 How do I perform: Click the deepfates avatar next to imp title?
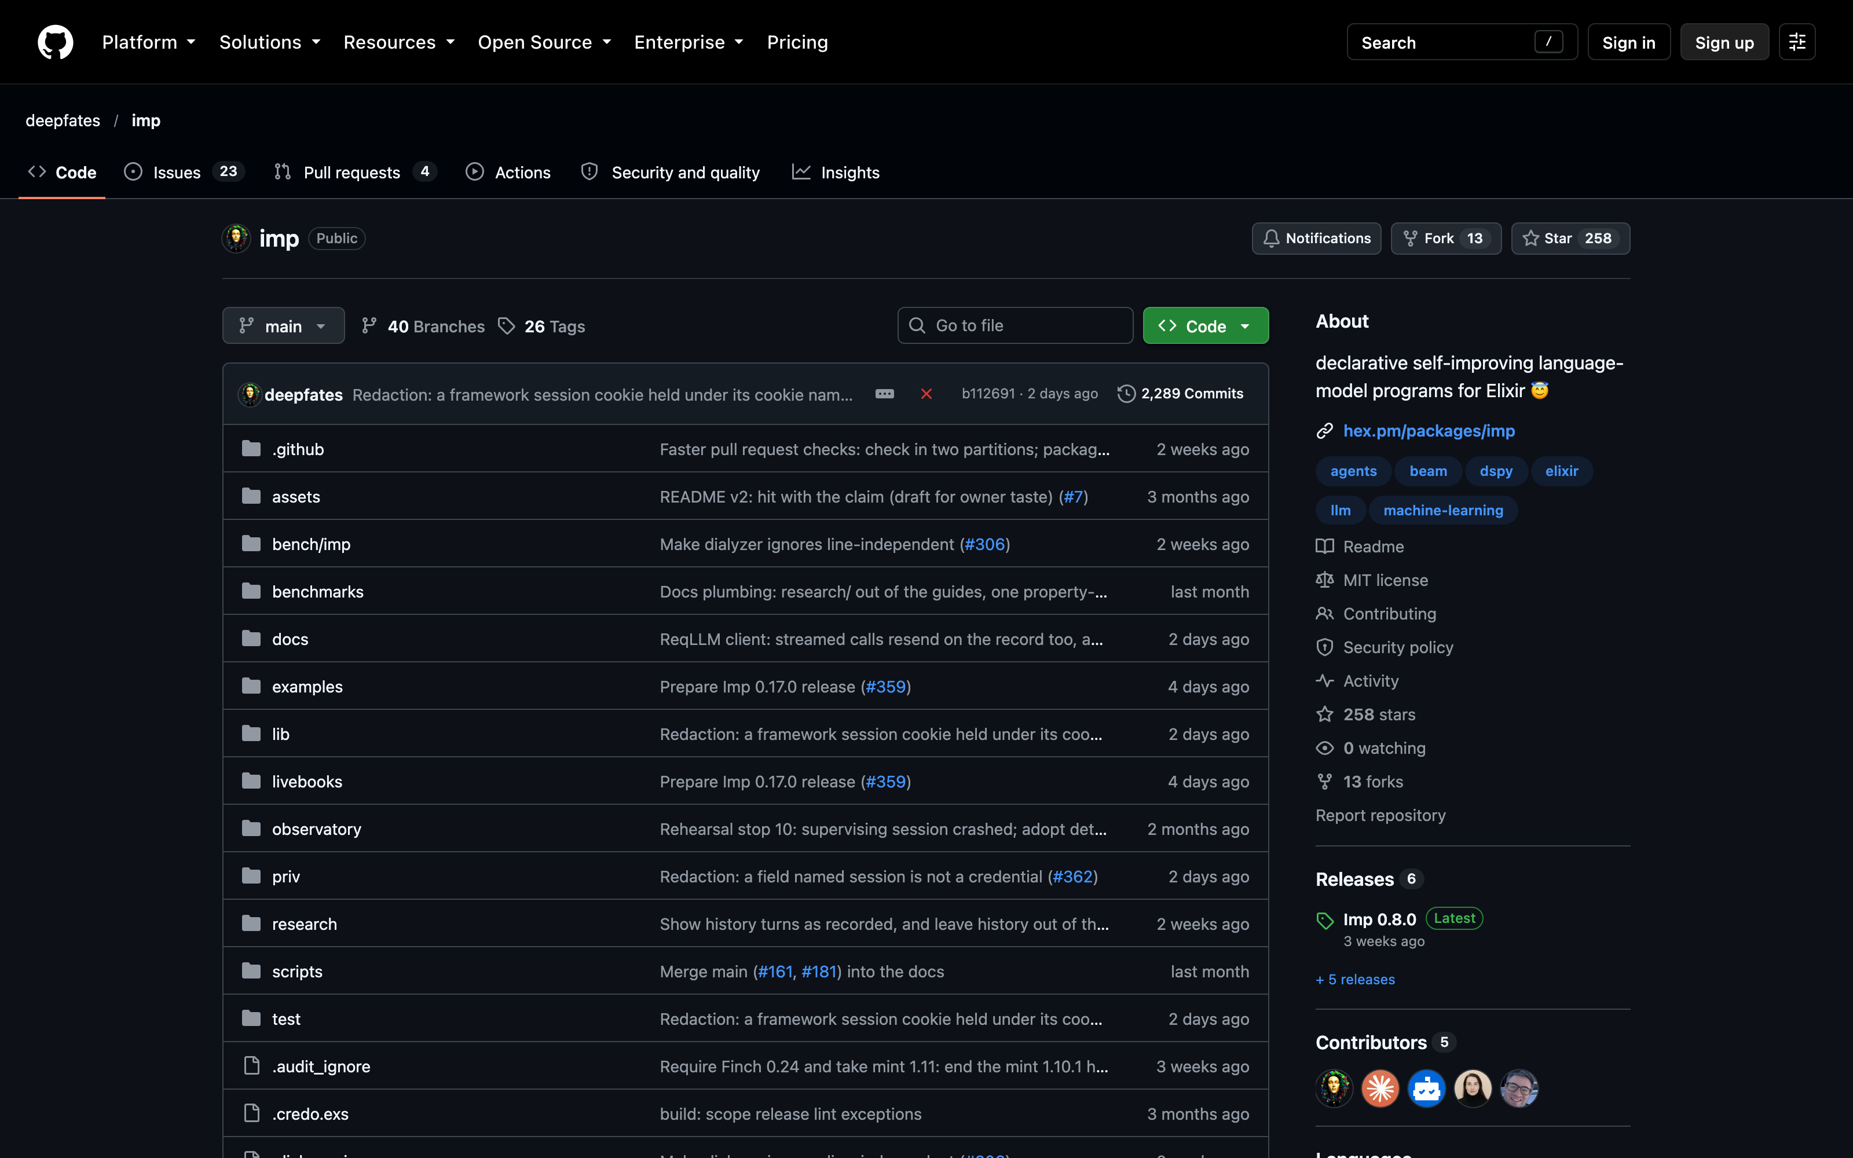tap(236, 238)
